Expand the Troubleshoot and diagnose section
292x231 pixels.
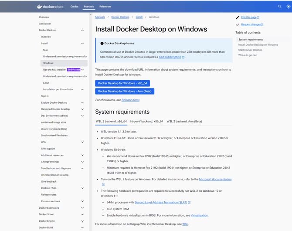82,168
